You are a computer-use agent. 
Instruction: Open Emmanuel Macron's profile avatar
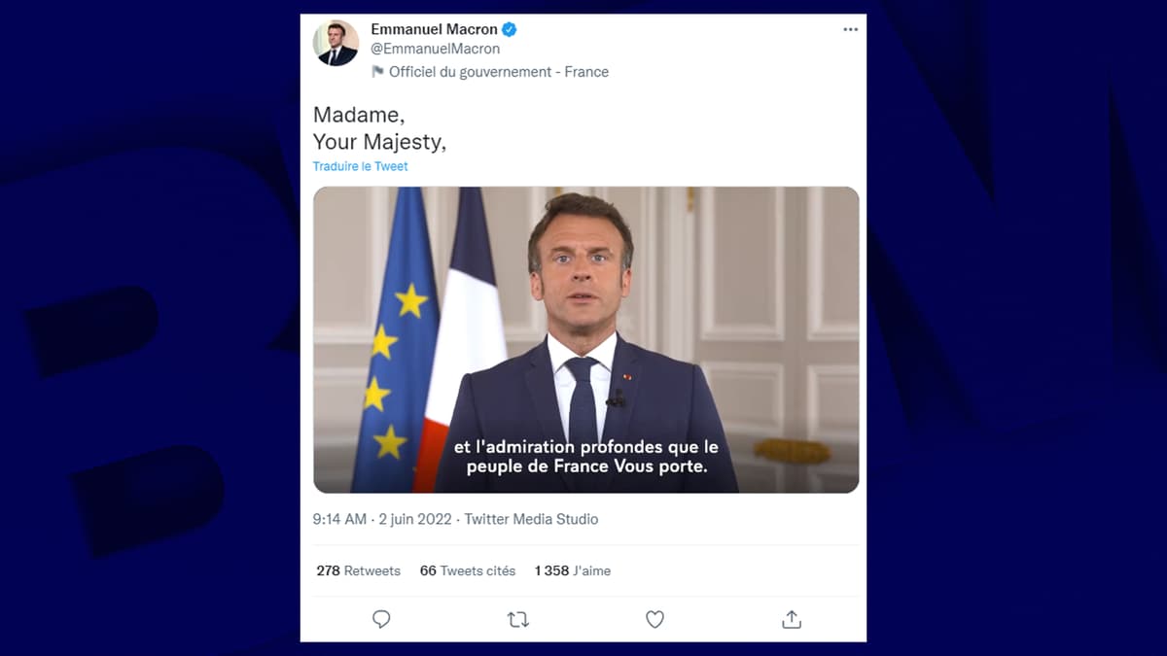pos(336,44)
